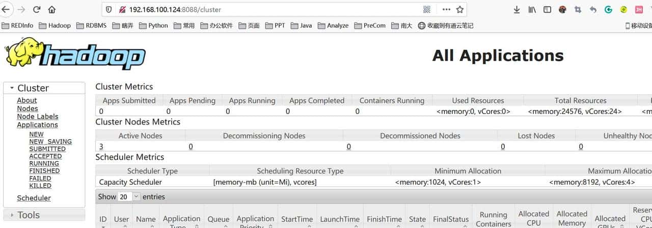Reload the current page
The width and height of the screenshot is (652, 228).
(37, 9)
